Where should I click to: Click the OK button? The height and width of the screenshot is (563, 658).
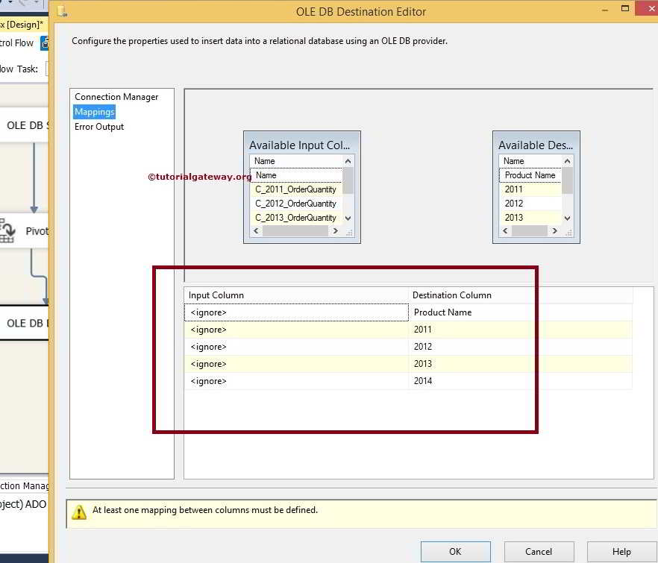455,552
